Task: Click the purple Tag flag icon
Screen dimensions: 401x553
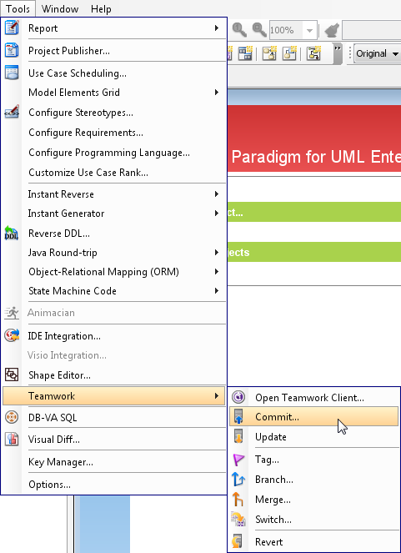Action: [x=238, y=460]
